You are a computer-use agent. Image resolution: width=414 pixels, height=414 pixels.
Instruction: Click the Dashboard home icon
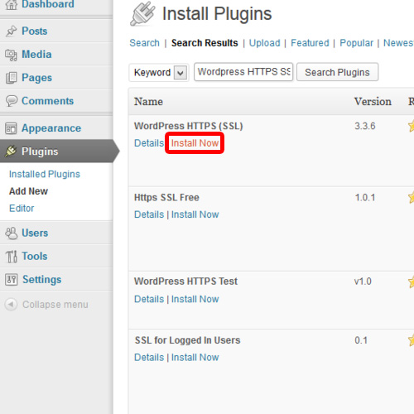pos(12,4)
